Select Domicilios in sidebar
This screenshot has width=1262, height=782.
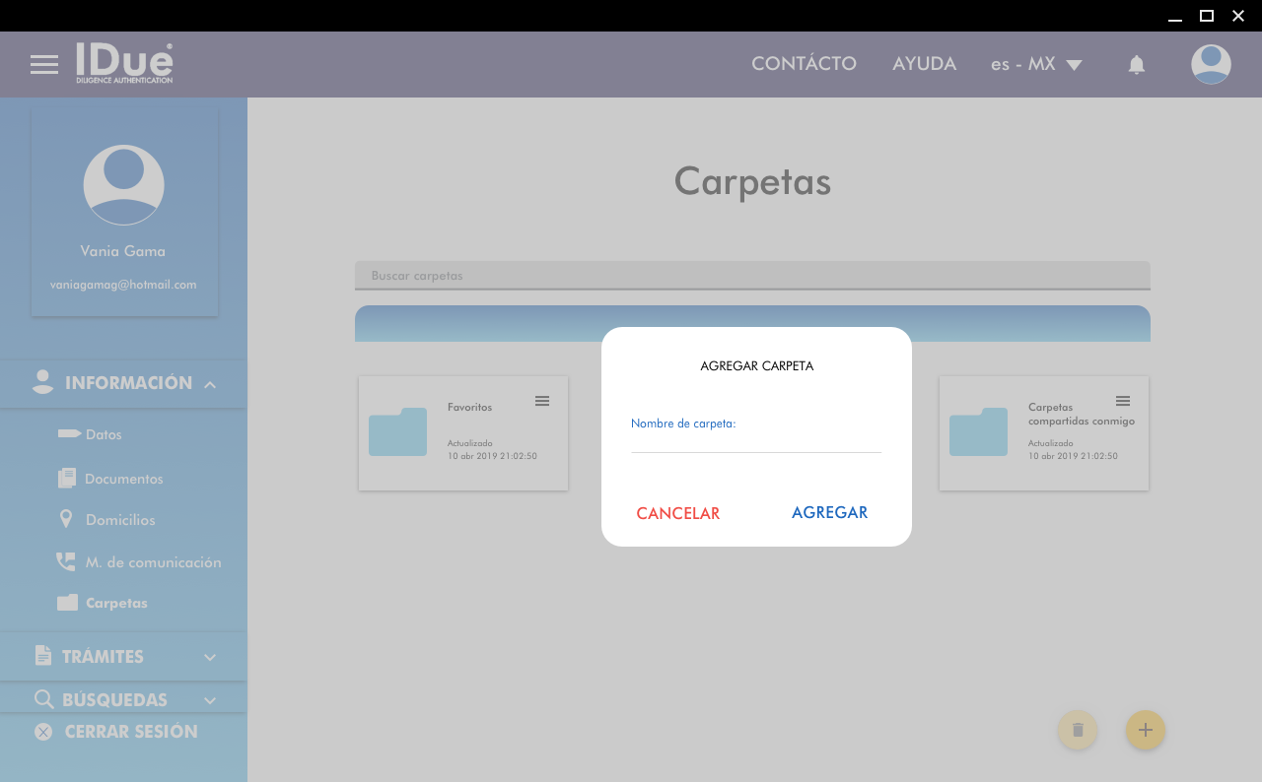[x=119, y=520]
